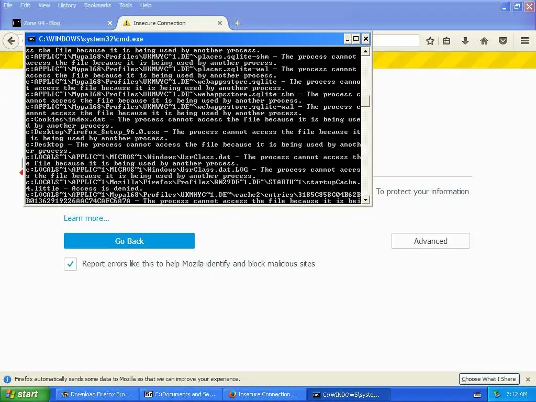Switch to cmd.exe taskbar item
The image size is (536, 402).
(x=348, y=394)
